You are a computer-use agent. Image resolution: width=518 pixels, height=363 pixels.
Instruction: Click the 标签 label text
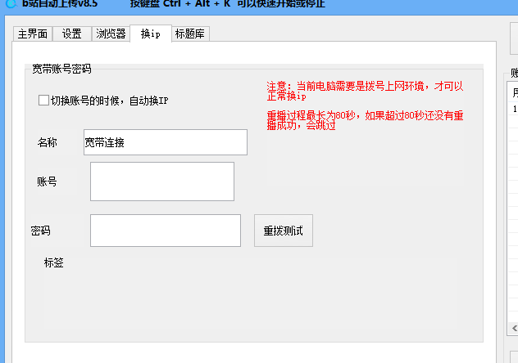53,262
